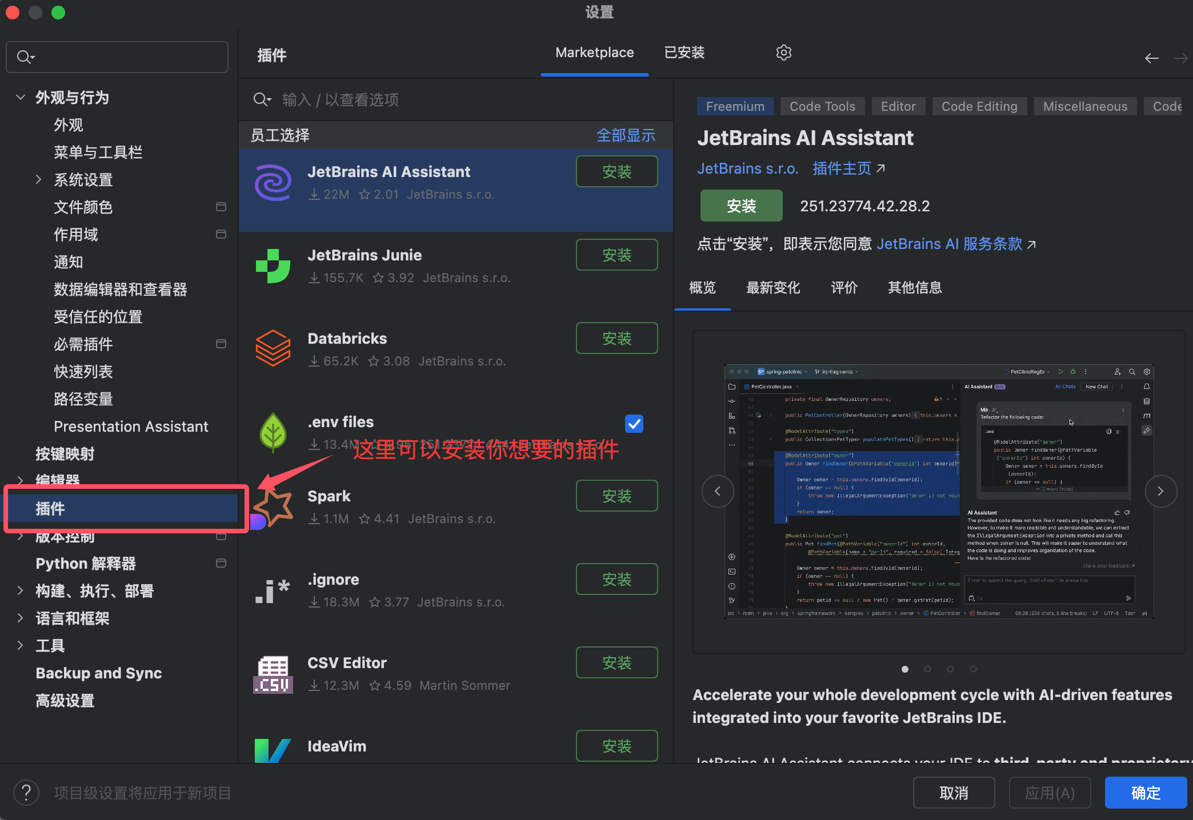This screenshot has height=820, width=1193.
Task: Show next screenshot with right chevron
Action: pyautogui.click(x=1160, y=491)
